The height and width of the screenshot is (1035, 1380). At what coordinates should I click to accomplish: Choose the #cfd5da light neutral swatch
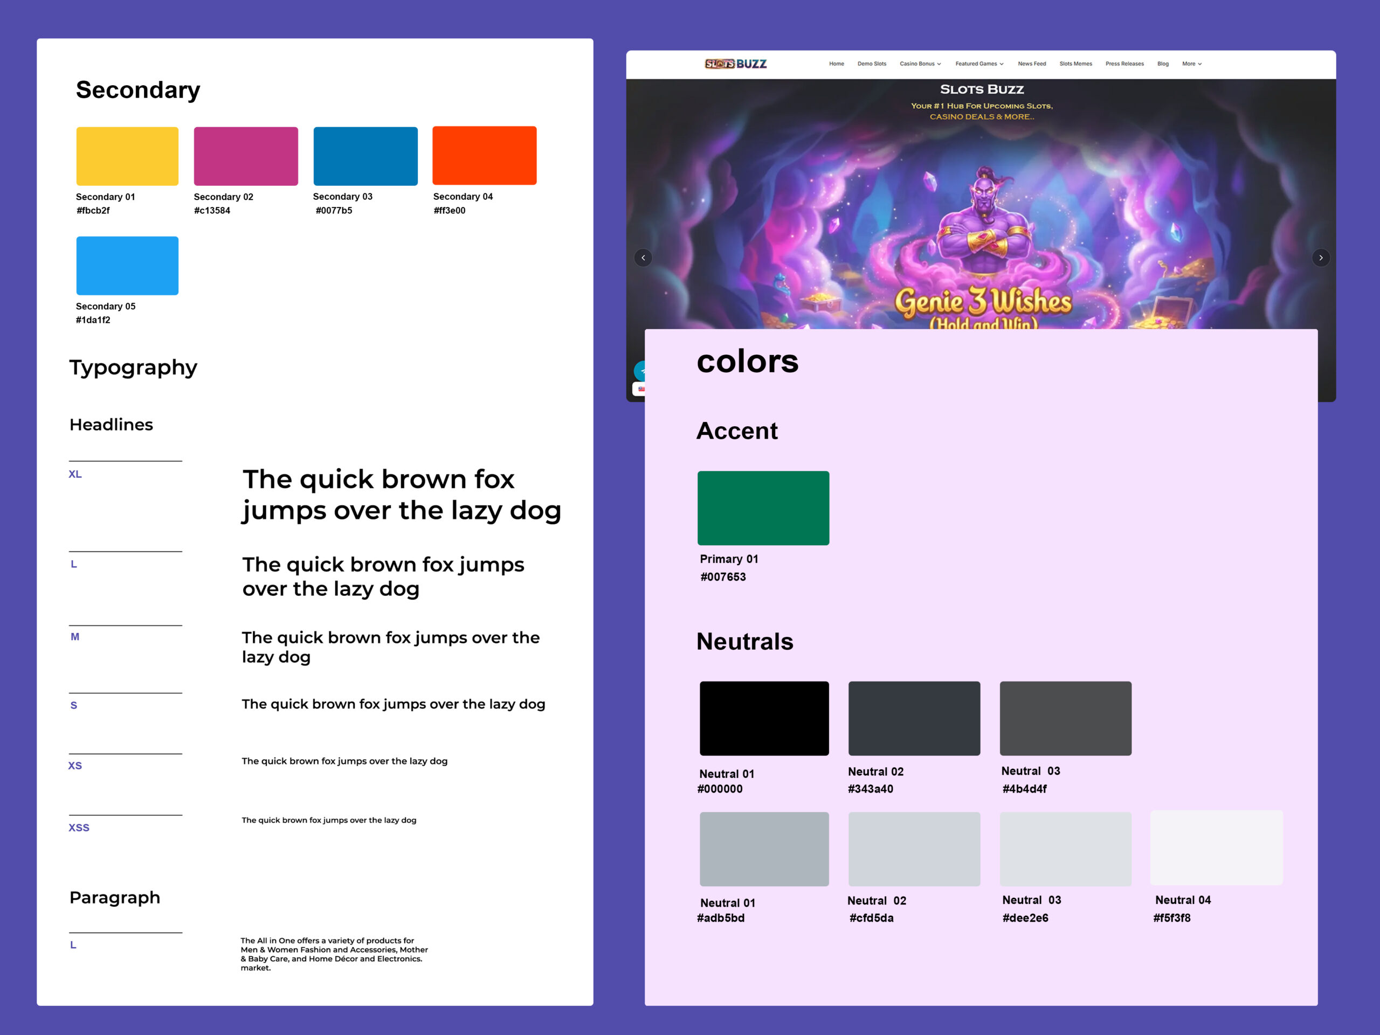tap(914, 849)
